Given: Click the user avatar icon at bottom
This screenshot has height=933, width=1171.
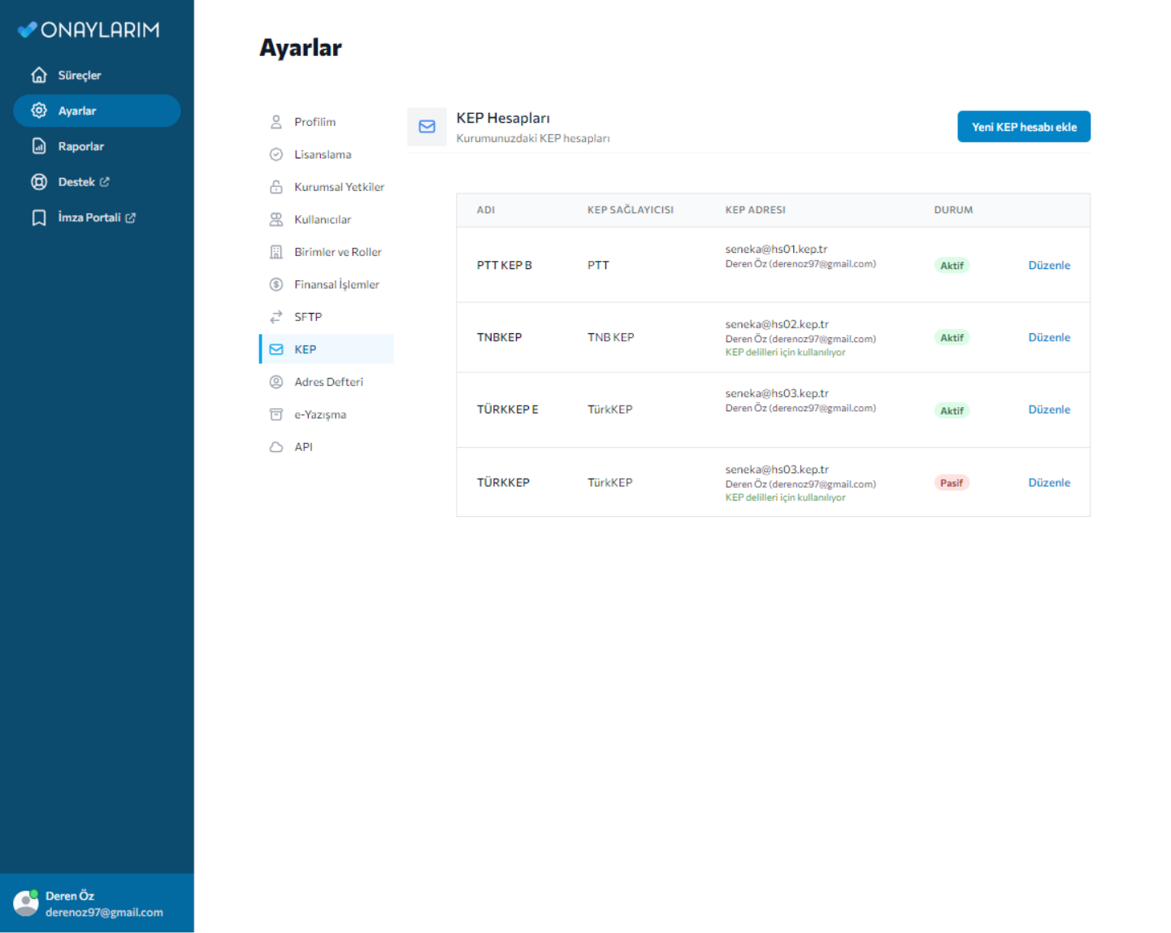Looking at the screenshot, I should [x=26, y=903].
